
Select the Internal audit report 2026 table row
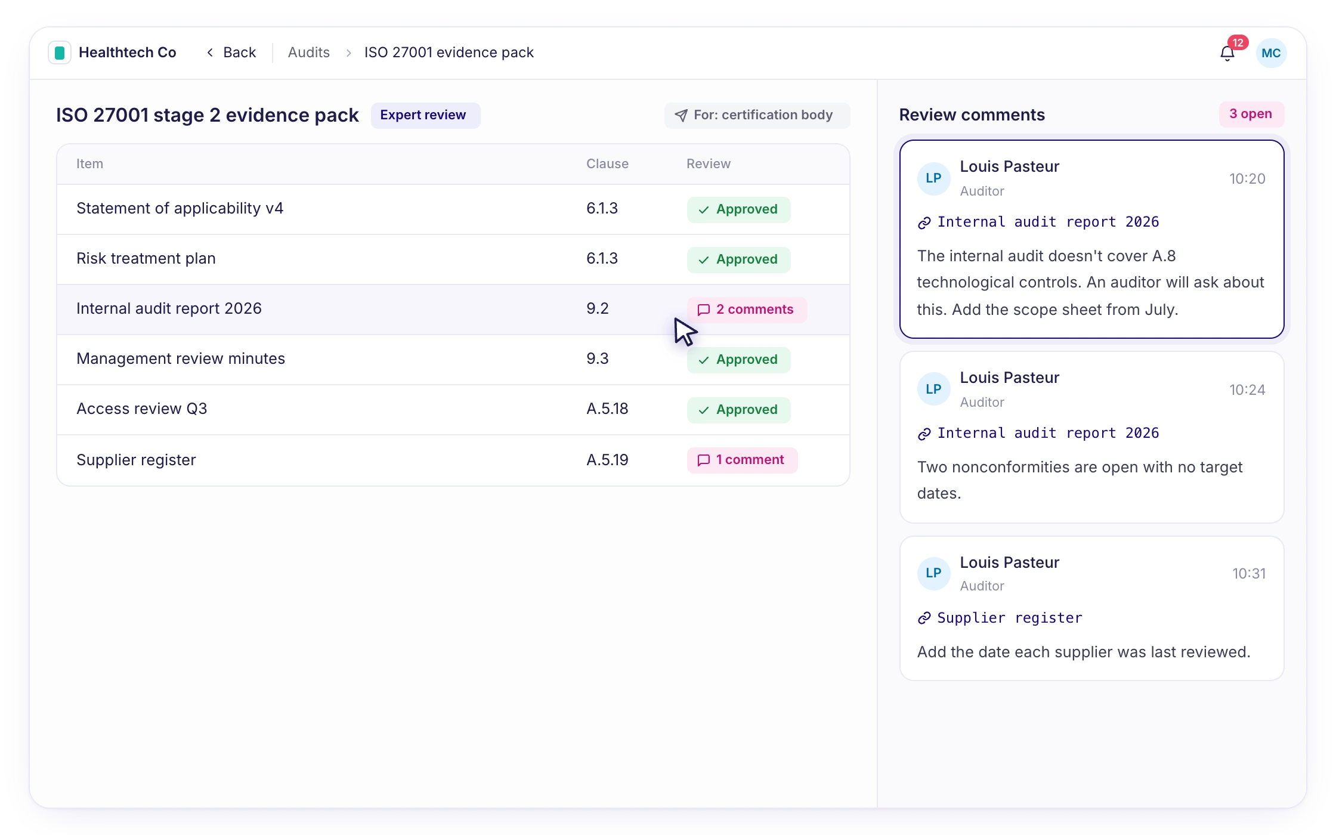(453, 310)
